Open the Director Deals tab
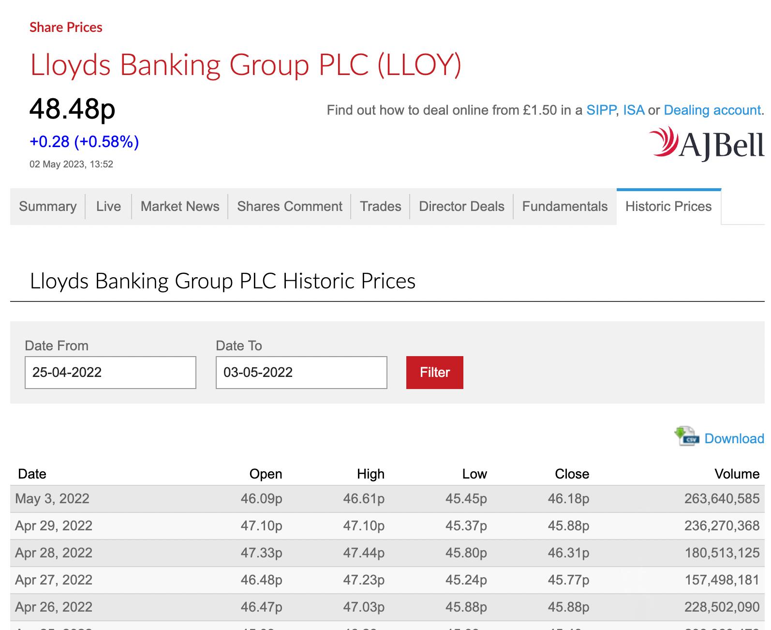 click(x=461, y=207)
